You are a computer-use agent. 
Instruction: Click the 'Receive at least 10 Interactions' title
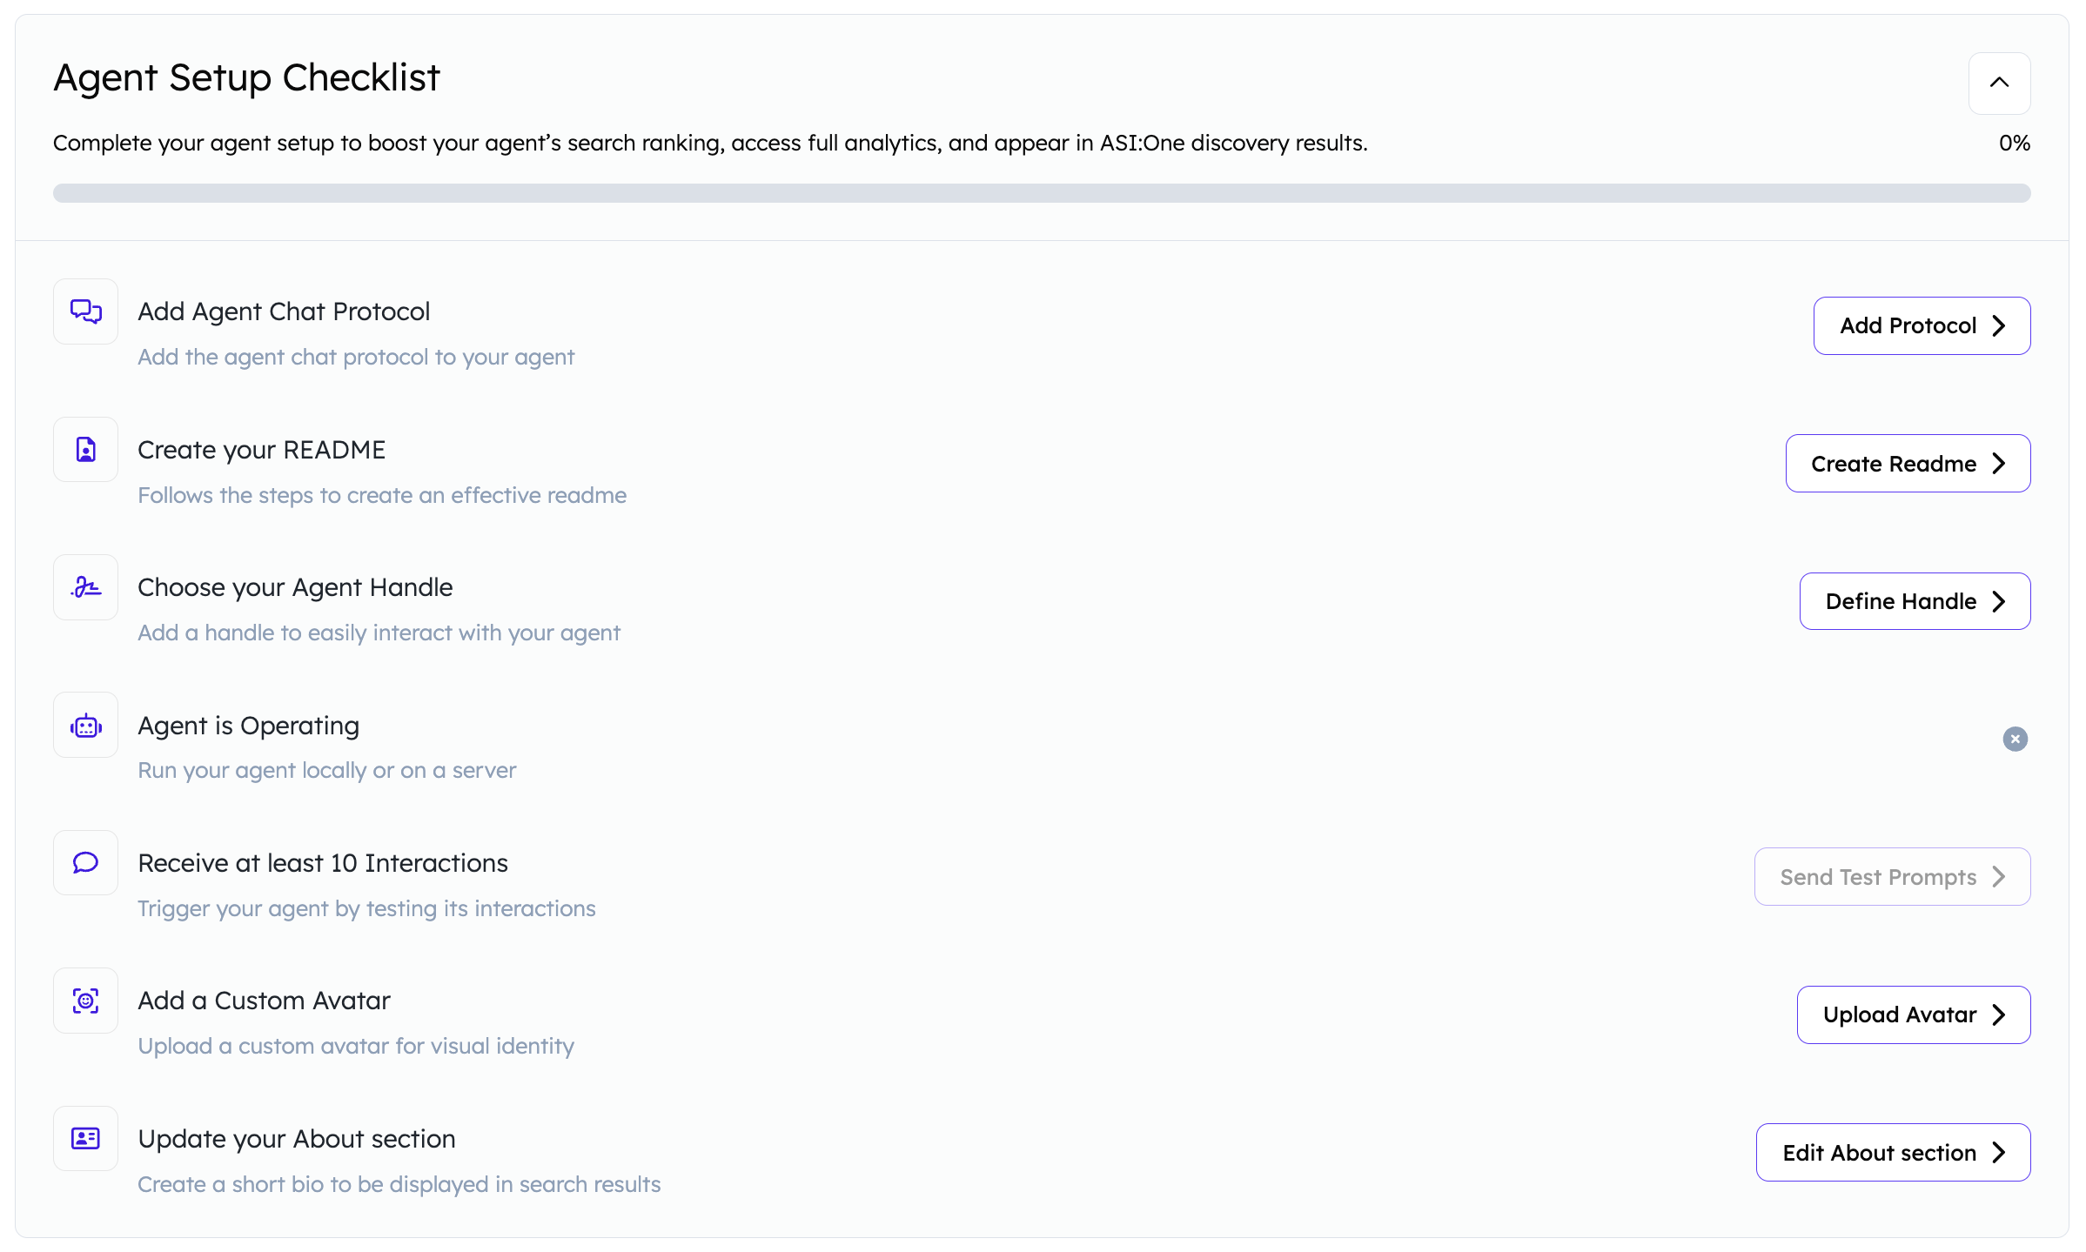pos(323,863)
